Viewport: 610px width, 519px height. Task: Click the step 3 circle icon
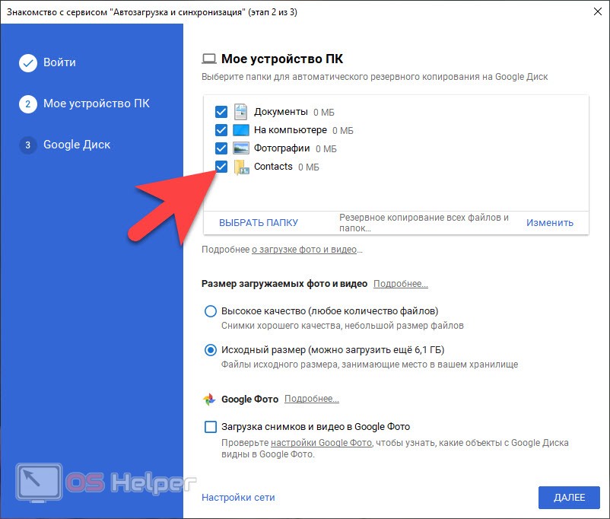click(28, 145)
